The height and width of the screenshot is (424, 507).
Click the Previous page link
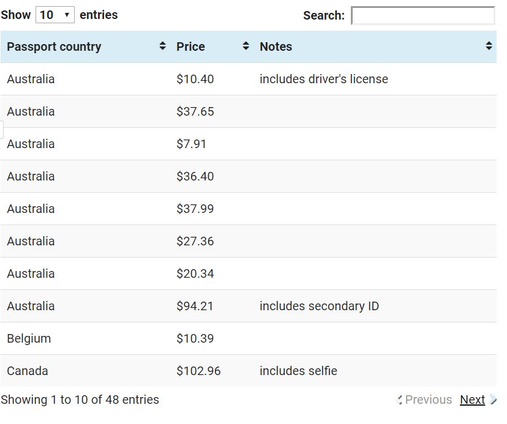[x=429, y=400]
